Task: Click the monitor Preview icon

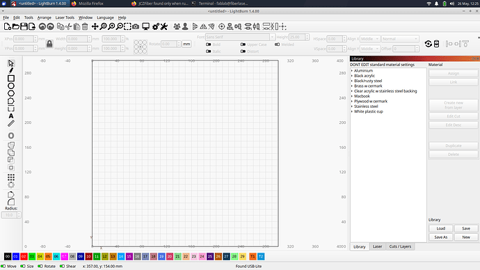Action: [x=145, y=26]
